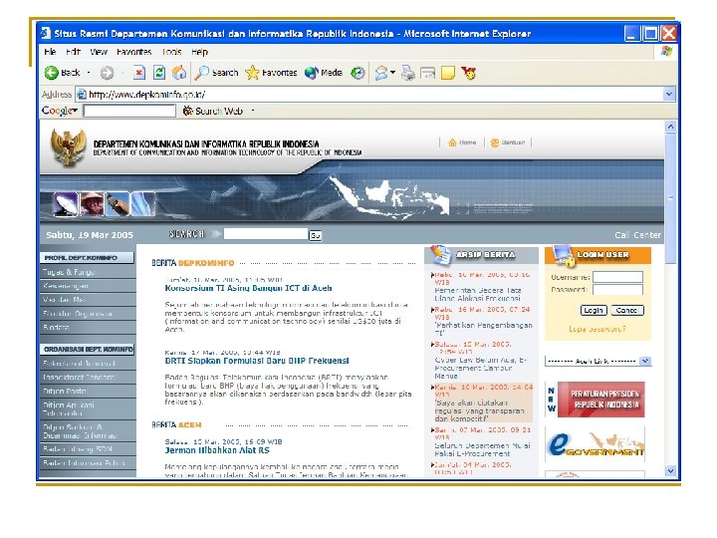This screenshot has height=538, width=717.
Task: Click the Messenger character icon in toolbar
Action: 469,73
